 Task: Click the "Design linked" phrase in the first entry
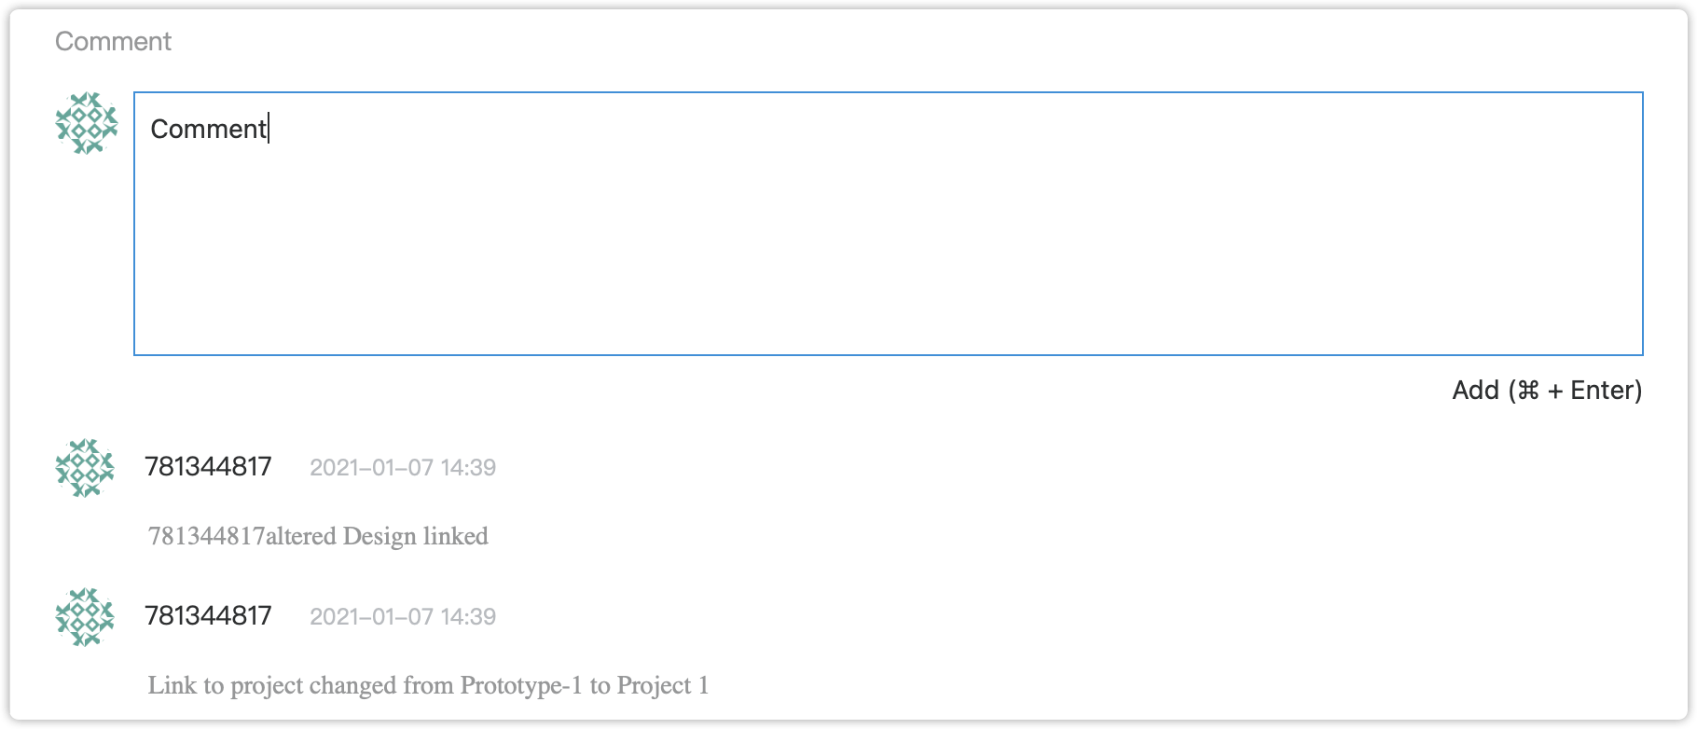[x=416, y=536]
